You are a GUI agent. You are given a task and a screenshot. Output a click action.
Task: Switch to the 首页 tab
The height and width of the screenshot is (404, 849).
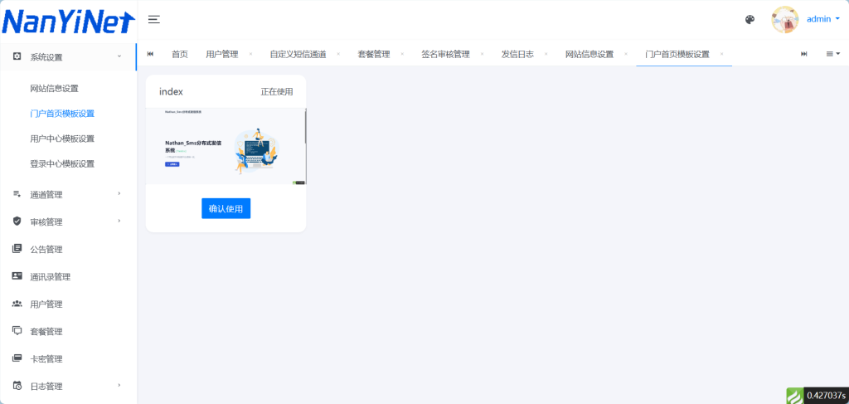point(180,54)
